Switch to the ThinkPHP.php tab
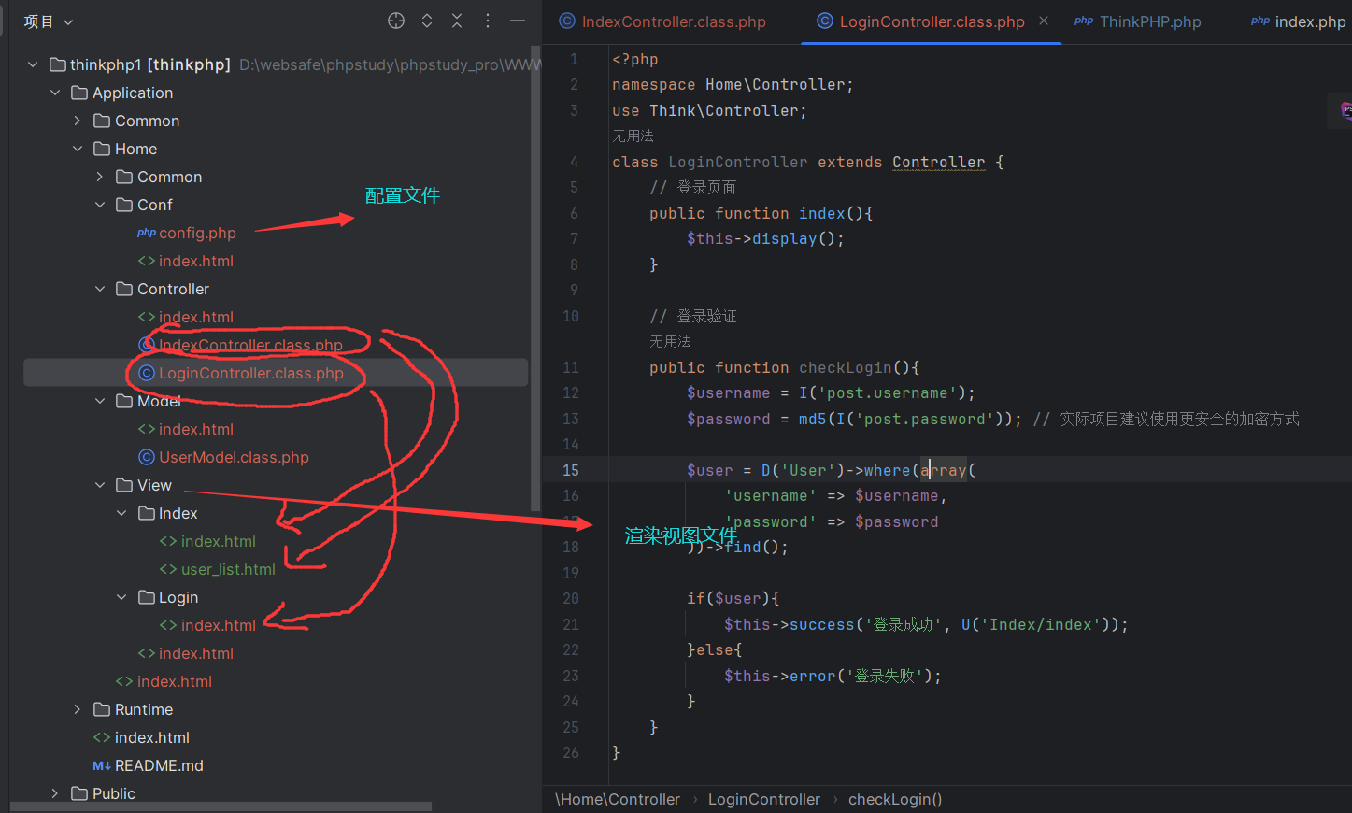 coord(1149,21)
